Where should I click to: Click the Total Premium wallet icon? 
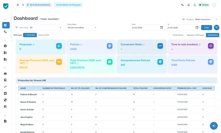tap(109, 62)
